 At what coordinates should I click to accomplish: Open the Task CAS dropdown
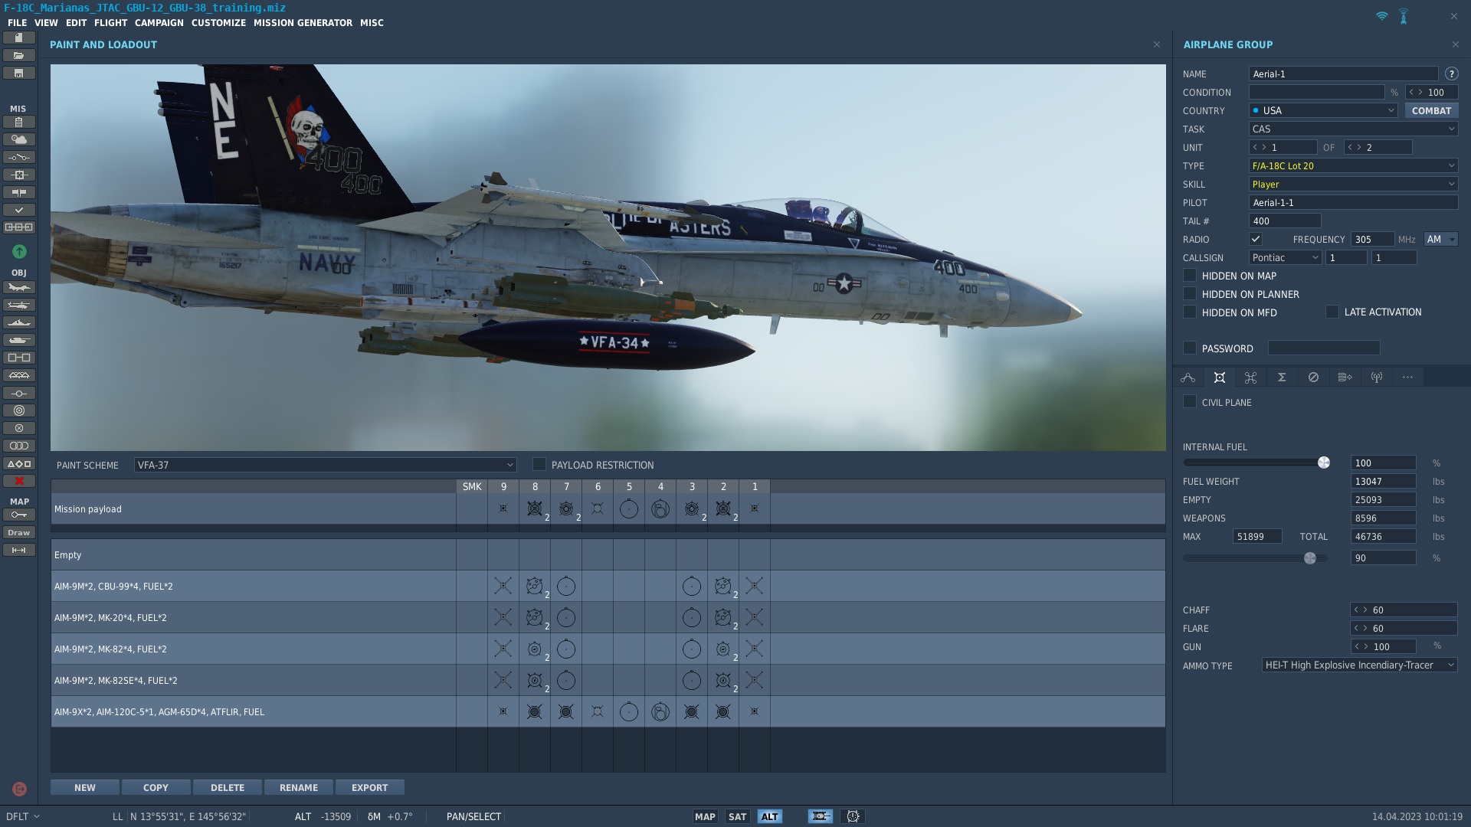[1354, 129]
